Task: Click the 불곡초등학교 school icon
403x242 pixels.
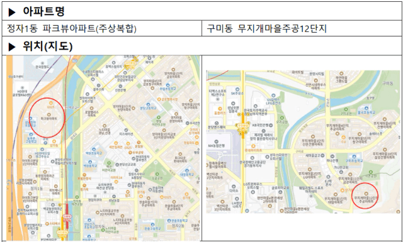Action: [366, 108]
